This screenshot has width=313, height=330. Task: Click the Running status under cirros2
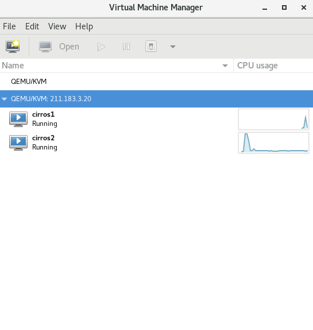point(45,147)
